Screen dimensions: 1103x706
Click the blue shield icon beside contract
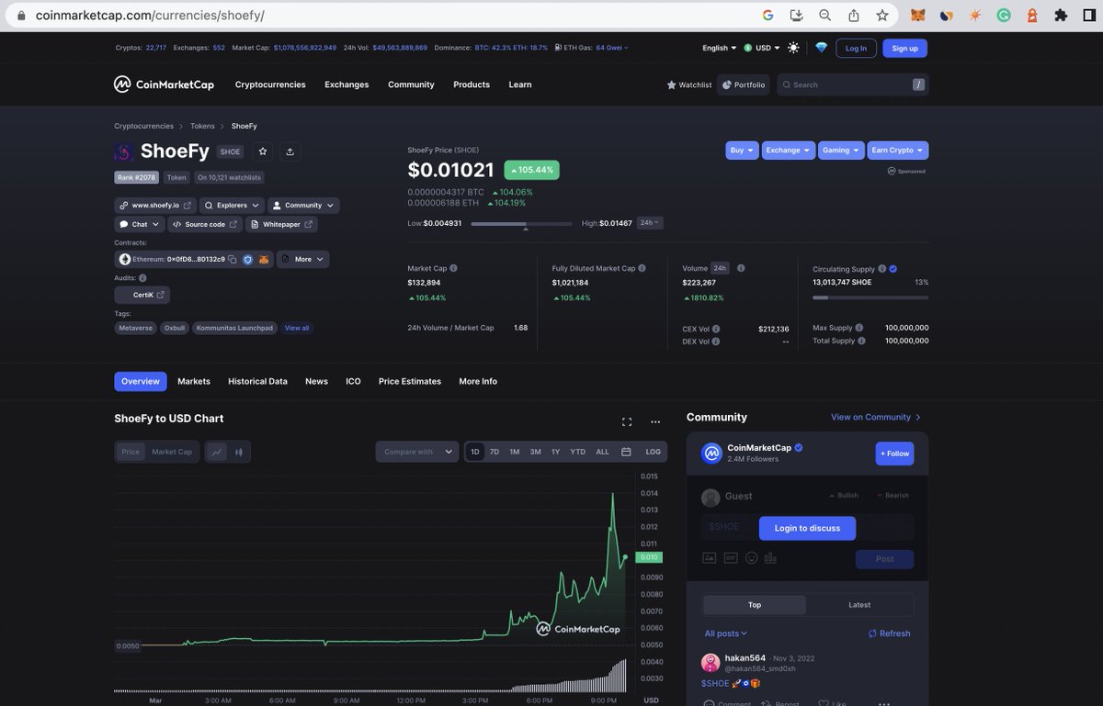pyautogui.click(x=247, y=260)
